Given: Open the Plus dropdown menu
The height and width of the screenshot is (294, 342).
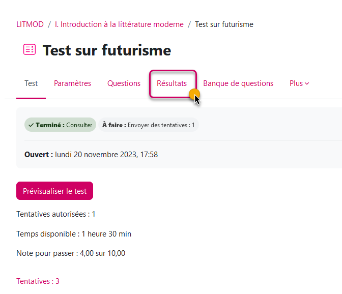Looking at the screenshot, I should pos(299,83).
